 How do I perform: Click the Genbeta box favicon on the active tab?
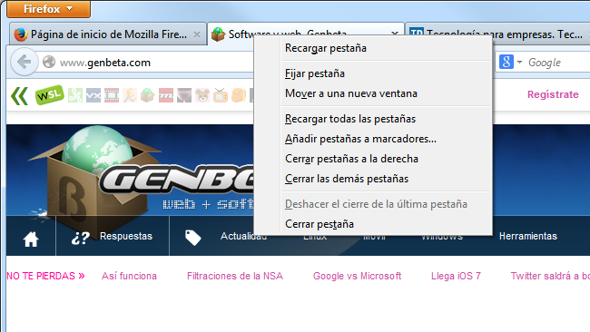pos(218,34)
